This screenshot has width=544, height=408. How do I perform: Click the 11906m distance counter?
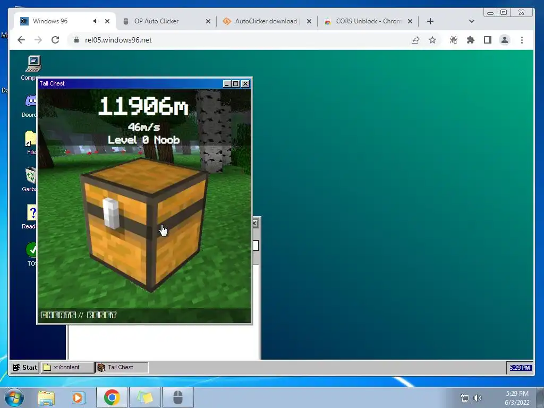pyautogui.click(x=143, y=106)
